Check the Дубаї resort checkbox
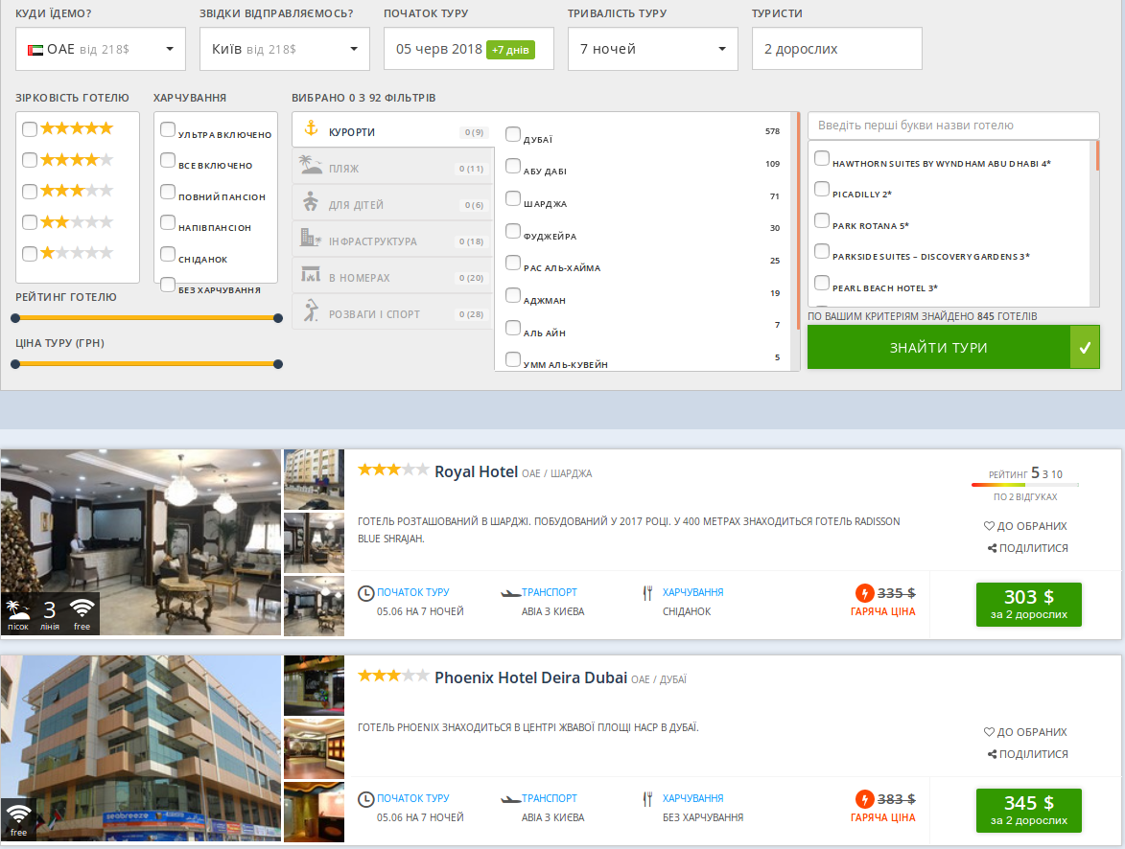The image size is (1125, 849). tap(513, 135)
